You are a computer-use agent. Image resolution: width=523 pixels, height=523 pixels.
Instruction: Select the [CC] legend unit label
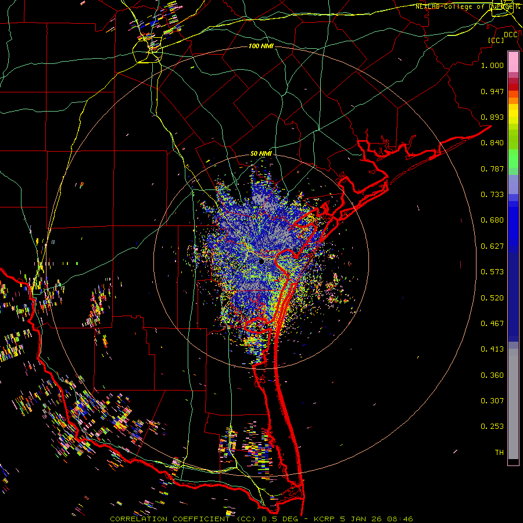click(x=496, y=40)
